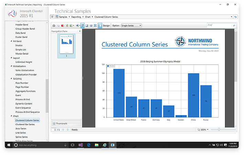Collapse the Chart tree group
Viewport: 244px width, 155px height.
click(11, 116)
